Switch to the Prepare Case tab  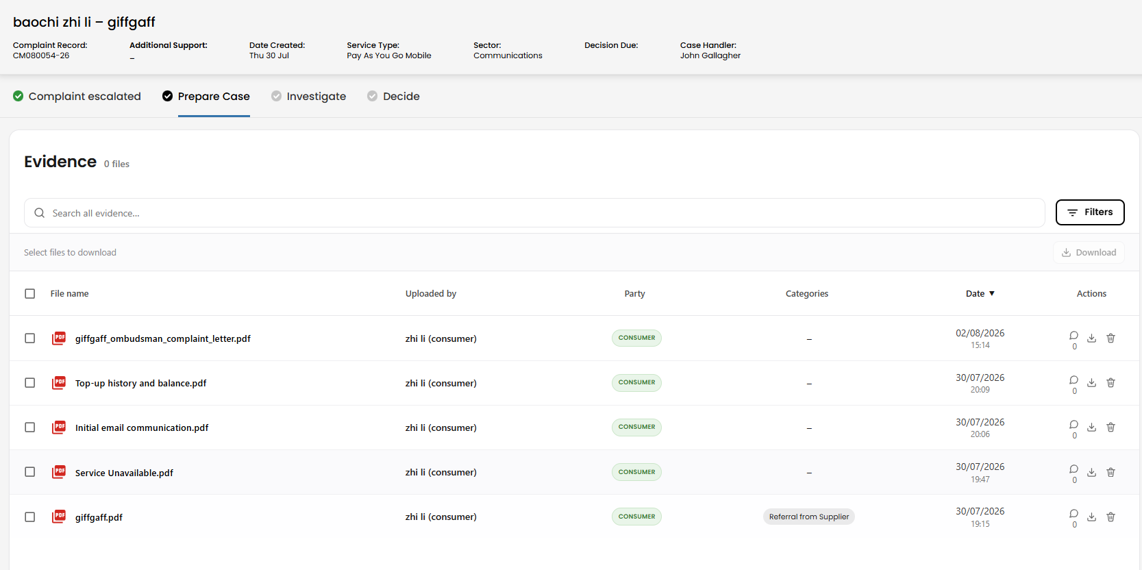pos(206,97)
